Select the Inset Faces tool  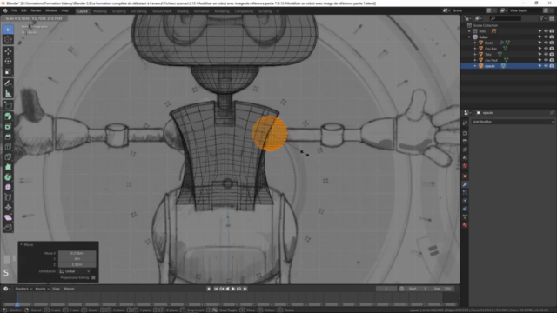pos(8,127)
